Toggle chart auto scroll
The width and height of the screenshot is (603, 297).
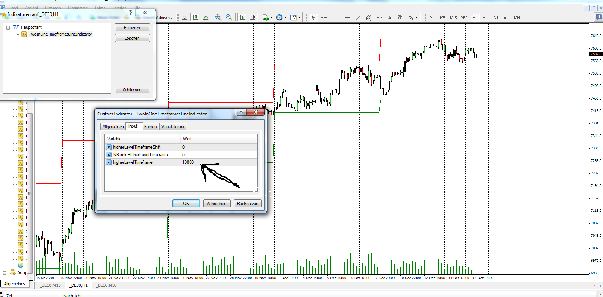tap(242, 17)
